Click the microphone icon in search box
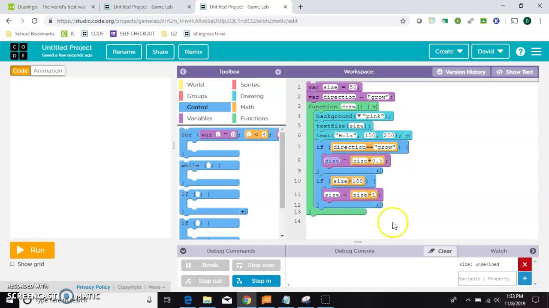The image size is (549, 308). [x=149, y=300]
